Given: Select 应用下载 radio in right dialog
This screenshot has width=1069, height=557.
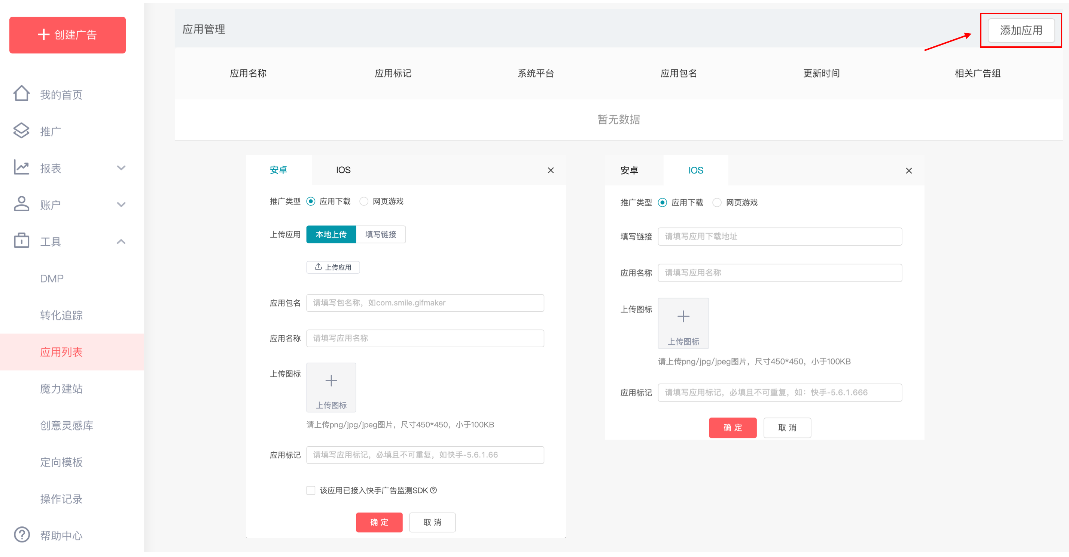Looking at the screenshot, I should pos(663,203).
